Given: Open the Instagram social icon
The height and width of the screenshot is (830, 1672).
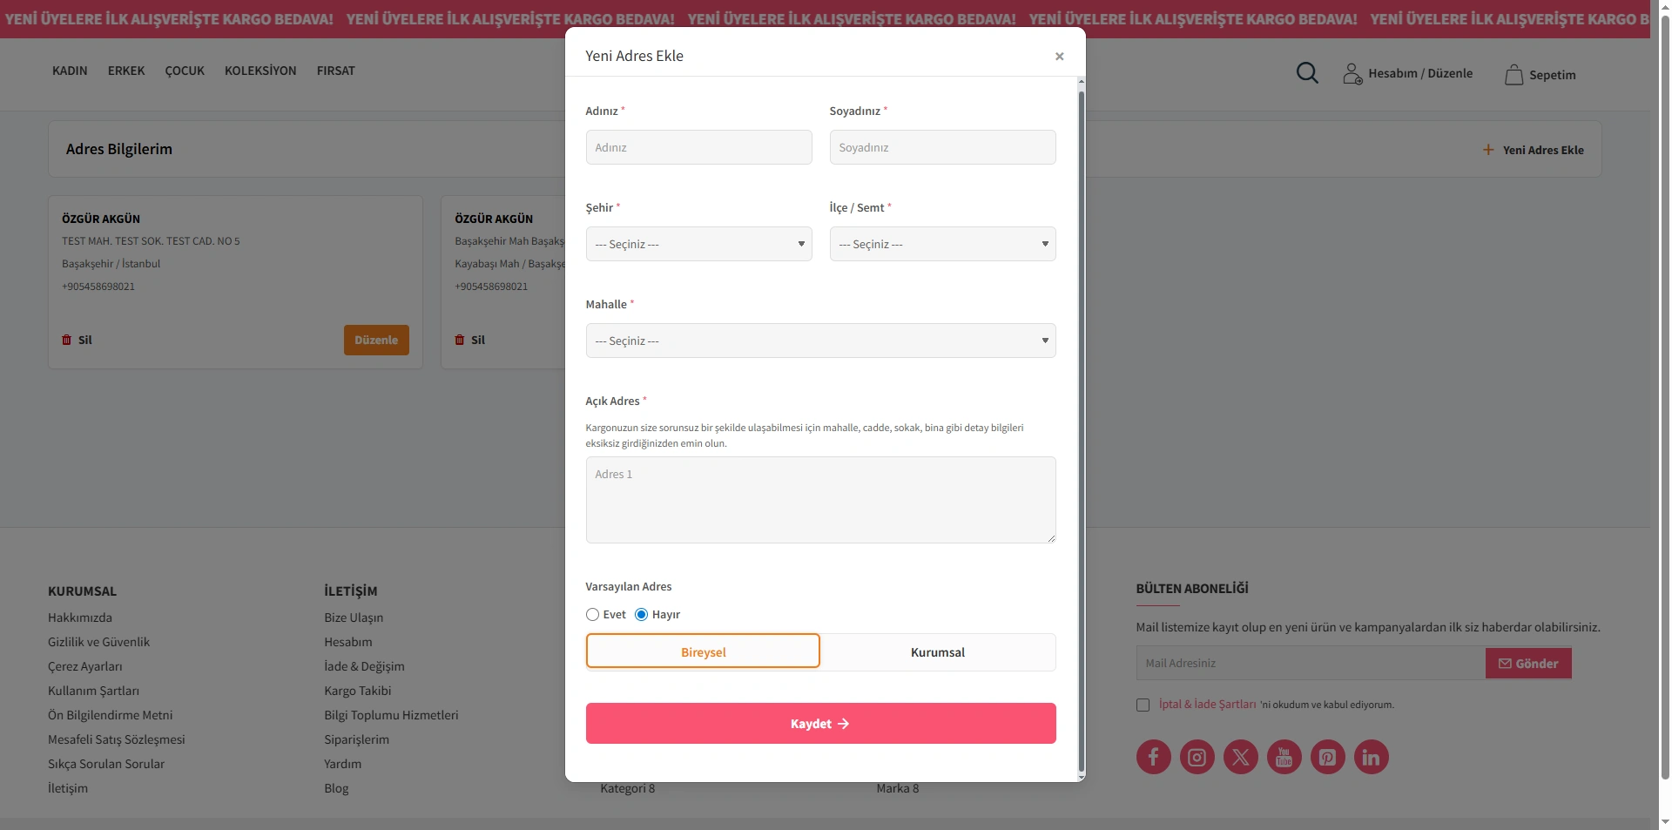Looking at the screenshot, I should [1197, 757].
